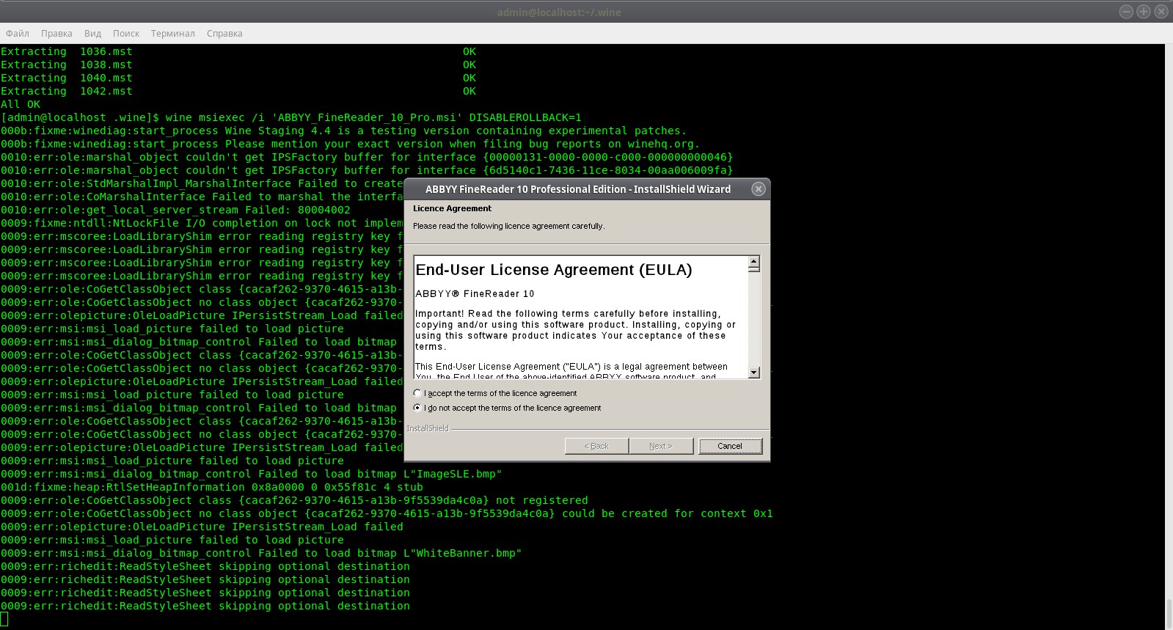Select 'I accept the terms' radio button

417,393
